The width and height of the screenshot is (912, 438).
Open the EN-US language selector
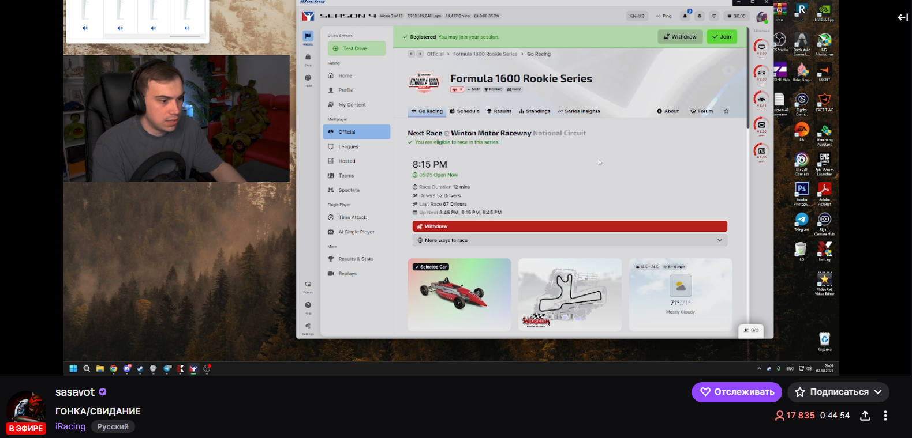637,16
